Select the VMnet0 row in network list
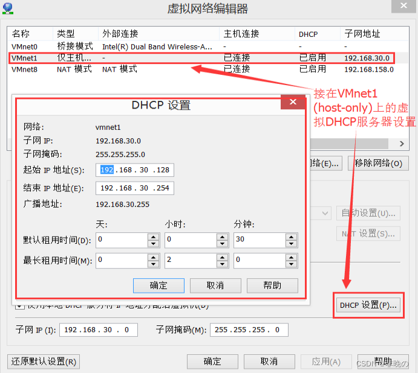Screen dimensions: 418x373 pyautogui.click(x=208, y=46)
